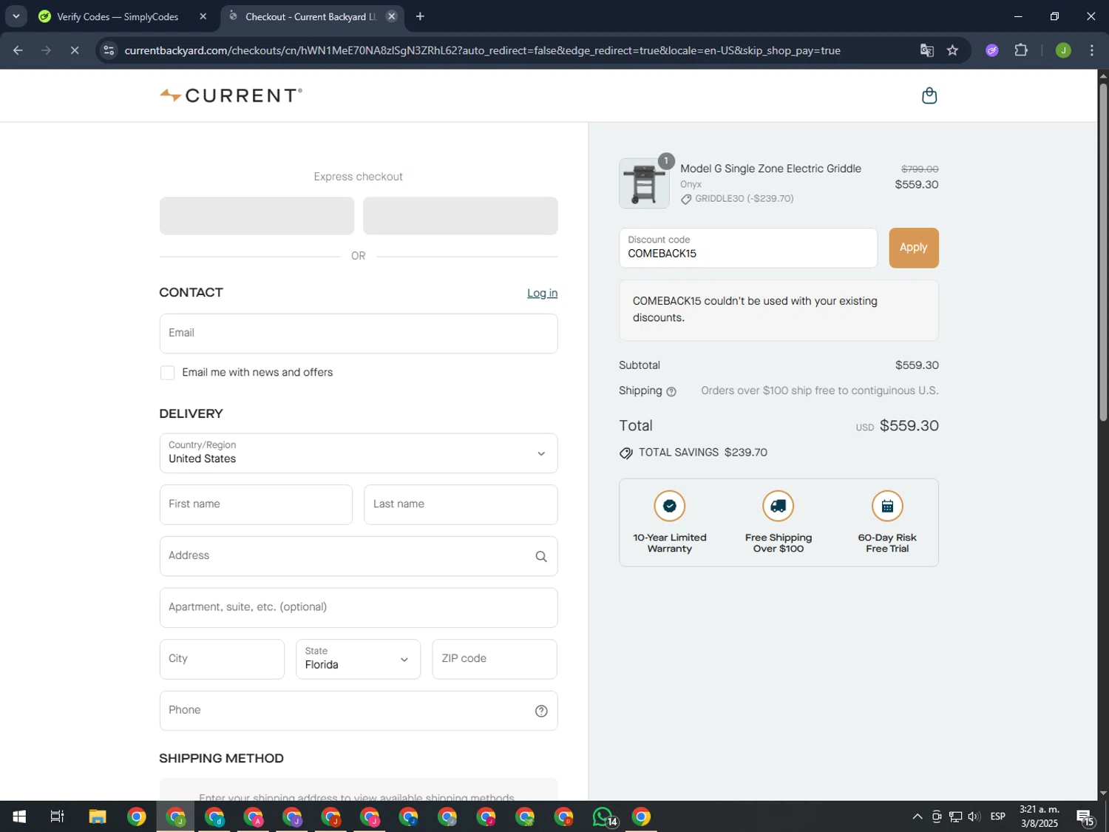View site information icon in address bar

[109, 50]
